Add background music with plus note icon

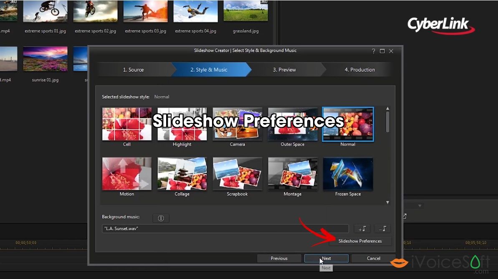point(362,229)
